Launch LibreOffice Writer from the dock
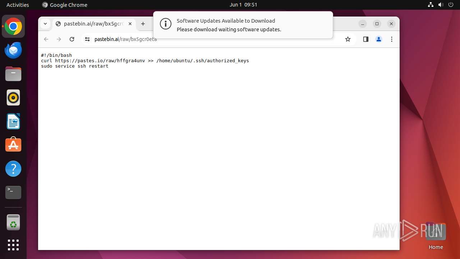The image size is (460, 259). coord(13,121)
